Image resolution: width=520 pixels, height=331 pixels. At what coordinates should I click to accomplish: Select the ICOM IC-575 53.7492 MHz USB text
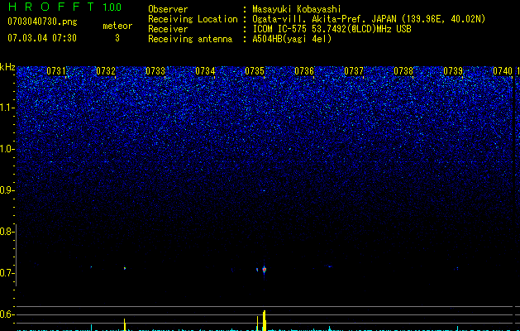click(x=332, y=29)
